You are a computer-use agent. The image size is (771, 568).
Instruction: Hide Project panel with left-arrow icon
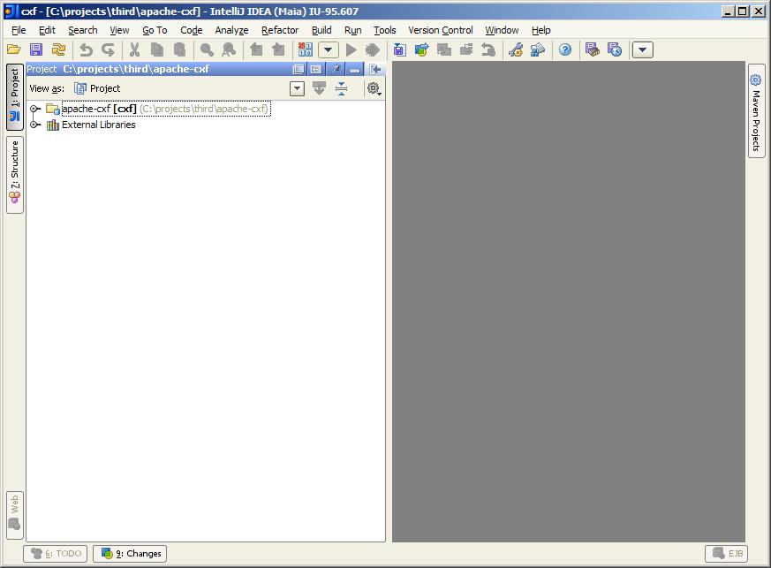pyautogui.click(x=375, y=69)
